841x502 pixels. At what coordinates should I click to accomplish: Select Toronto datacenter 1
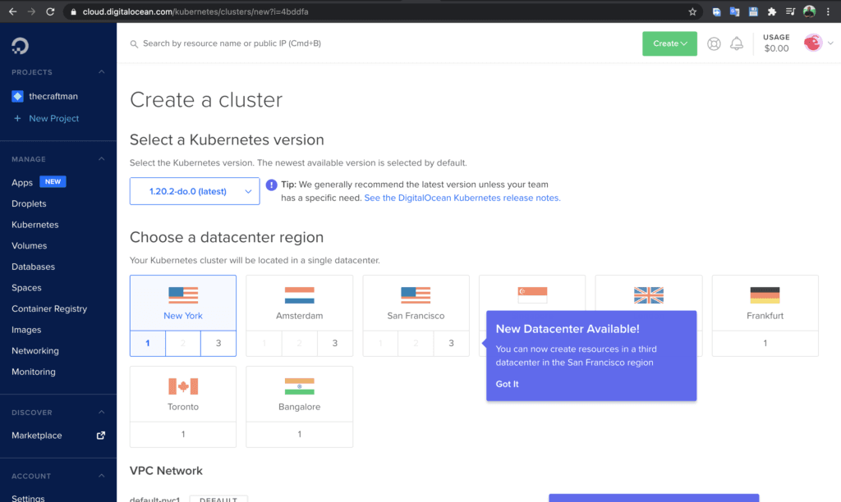183,435
